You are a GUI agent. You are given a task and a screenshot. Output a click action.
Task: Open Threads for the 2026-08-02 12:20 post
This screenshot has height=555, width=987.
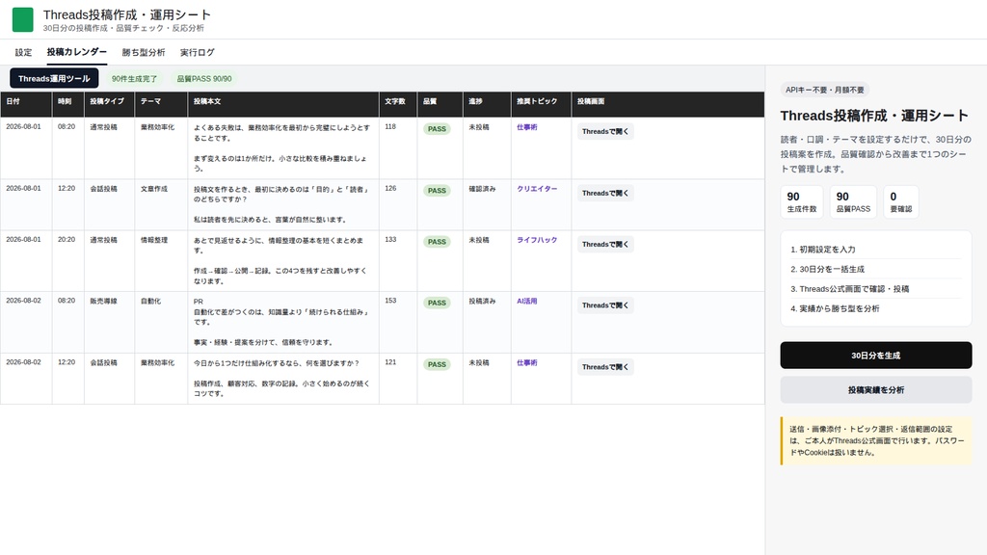[x=605, y=367]
